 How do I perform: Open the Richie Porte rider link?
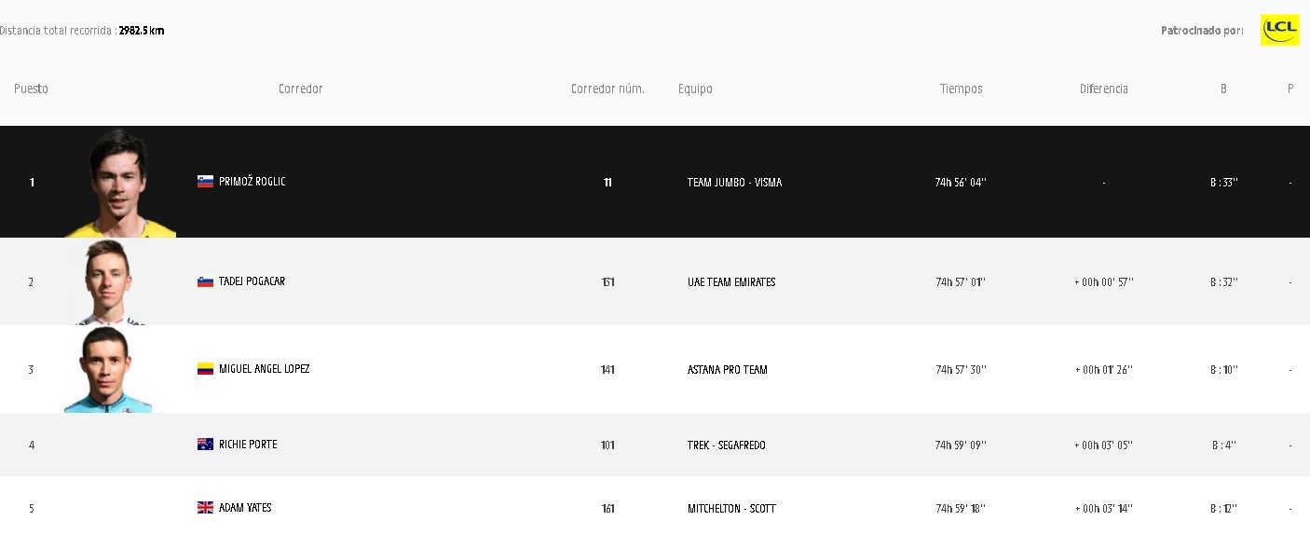pyautogui.click(x=248, y=445)
